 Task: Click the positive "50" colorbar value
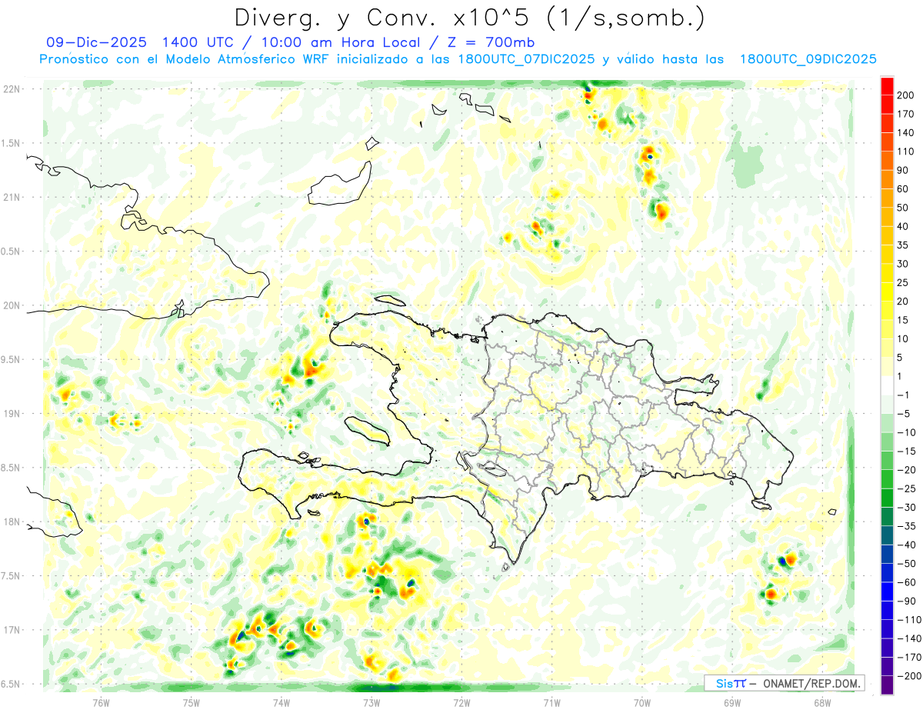pos(904,207)
